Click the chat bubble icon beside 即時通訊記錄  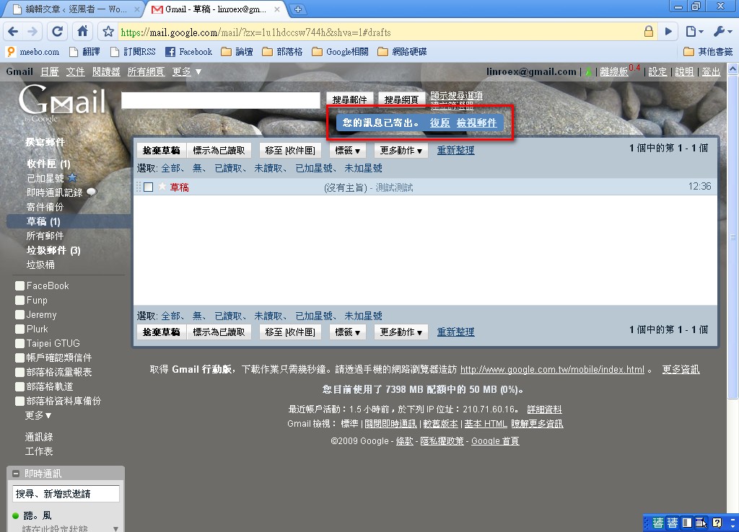click(92, 192)
